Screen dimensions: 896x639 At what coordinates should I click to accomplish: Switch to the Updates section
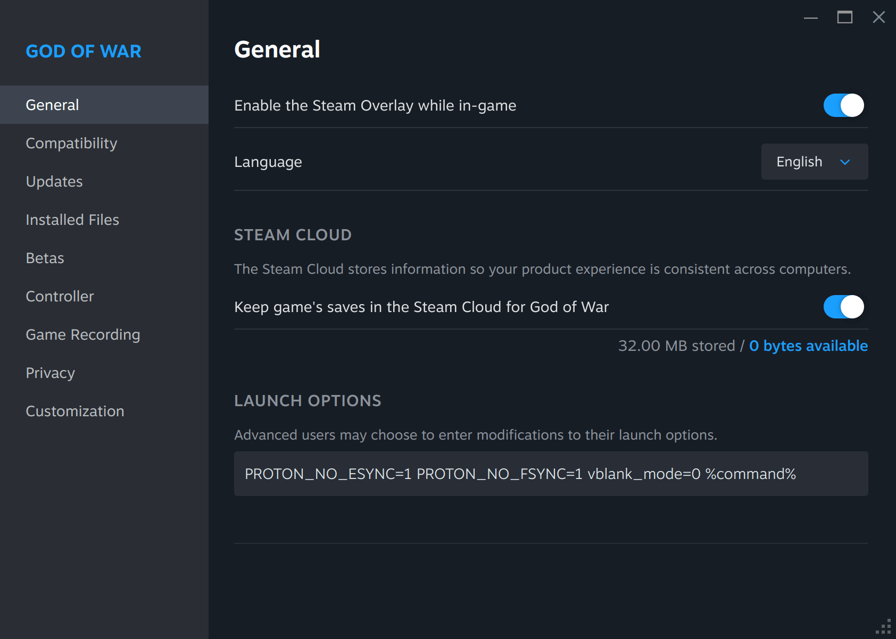[54, 181]
